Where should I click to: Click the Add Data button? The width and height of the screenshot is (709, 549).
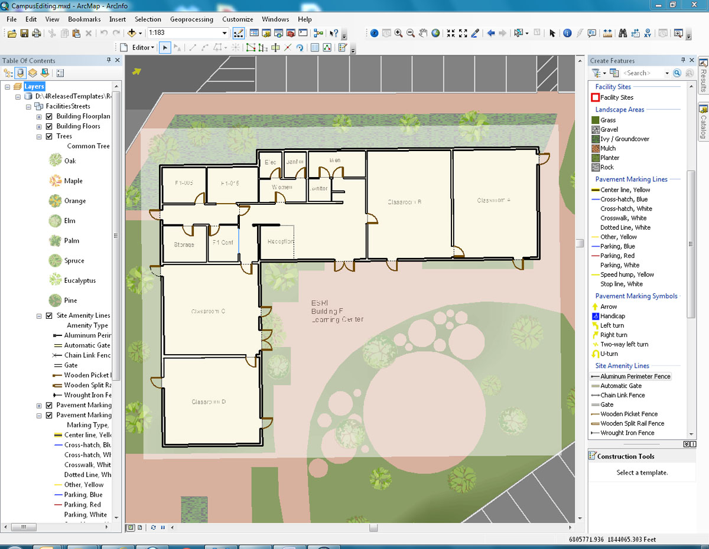click(132, 33)
